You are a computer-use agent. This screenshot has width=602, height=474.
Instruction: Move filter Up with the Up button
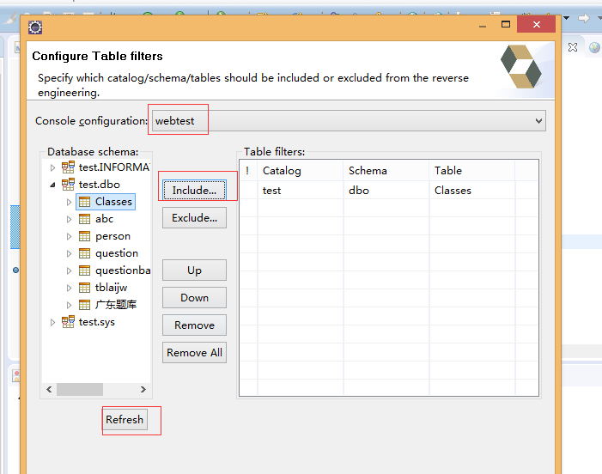194,270
